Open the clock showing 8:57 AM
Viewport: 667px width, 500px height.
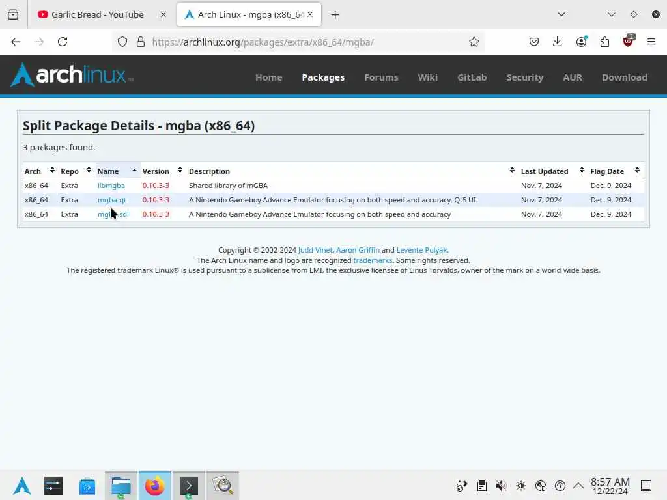pos(610,486)
